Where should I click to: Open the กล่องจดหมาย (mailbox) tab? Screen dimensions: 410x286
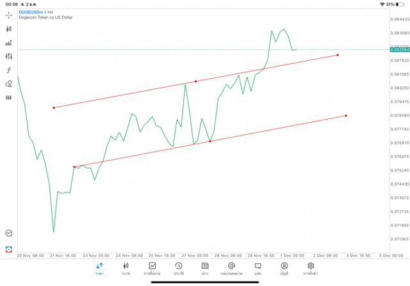(231, 269)
